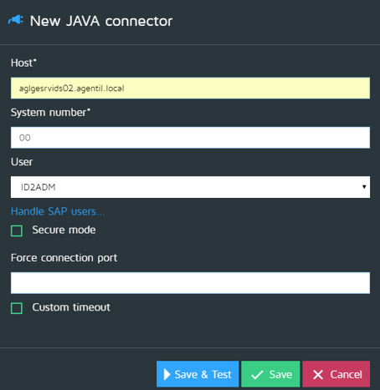Open the User dropdown showing ID2ADM

click(x=190, y=187)
